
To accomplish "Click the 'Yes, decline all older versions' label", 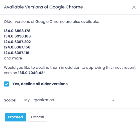I will tap(40, 84).
